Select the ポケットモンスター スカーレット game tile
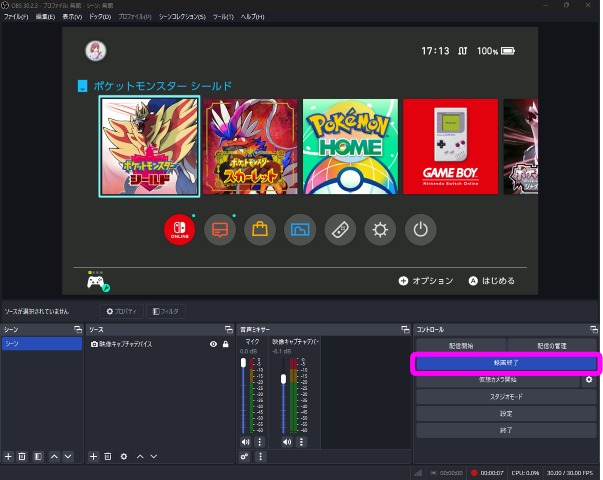 coord(250,146)
